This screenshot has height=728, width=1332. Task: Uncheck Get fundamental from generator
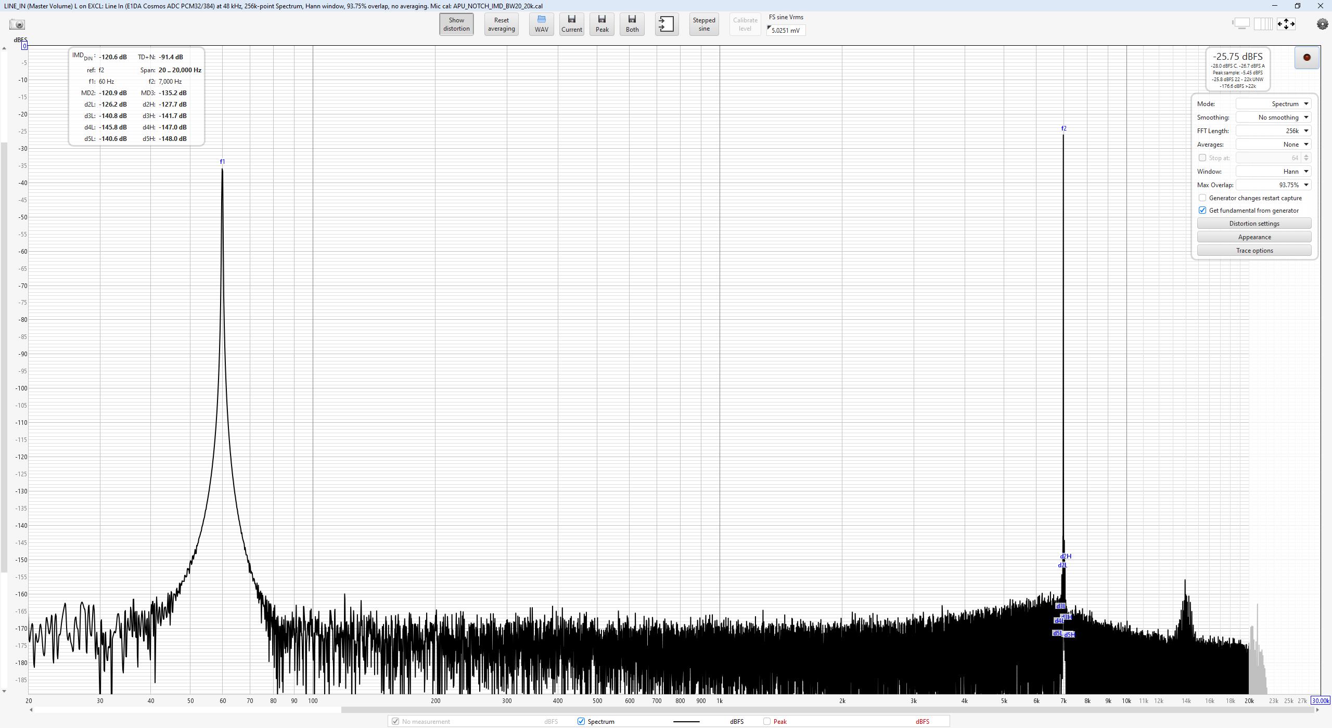(1202, 211)
